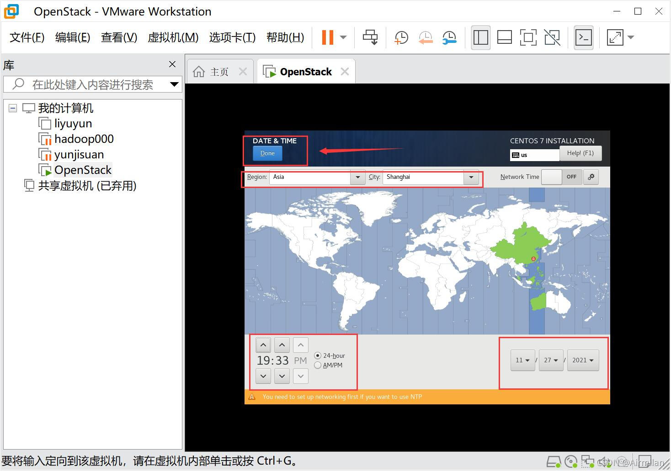
Task: Click the AM/PM down arrow
Action: coord(301,376)
